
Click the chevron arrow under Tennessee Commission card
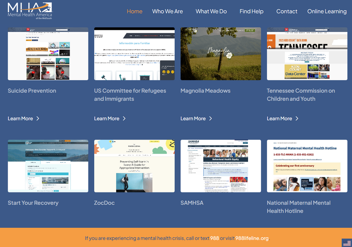click(x=297, y=119)
